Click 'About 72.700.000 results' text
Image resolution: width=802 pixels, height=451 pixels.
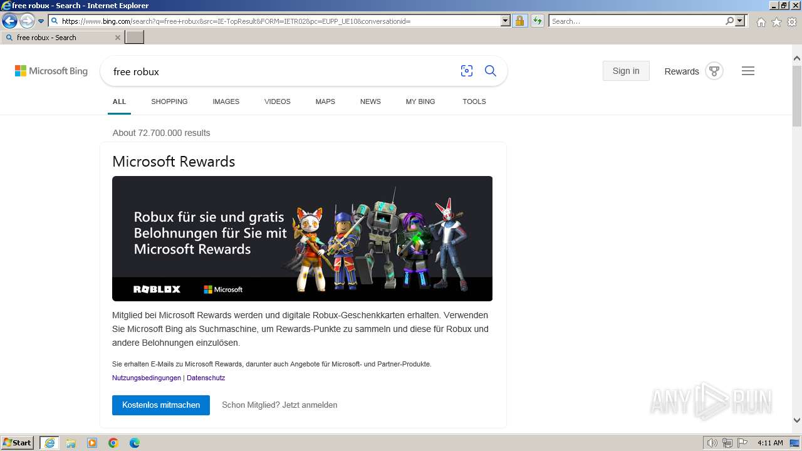161,133
